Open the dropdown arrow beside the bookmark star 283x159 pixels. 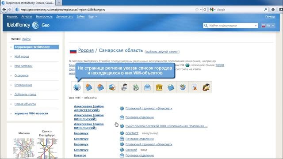click(201, 10)
